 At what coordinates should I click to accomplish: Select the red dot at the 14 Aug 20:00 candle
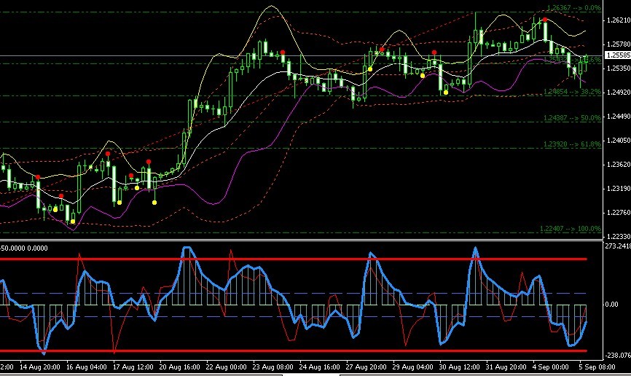click(x=38, y=177)
